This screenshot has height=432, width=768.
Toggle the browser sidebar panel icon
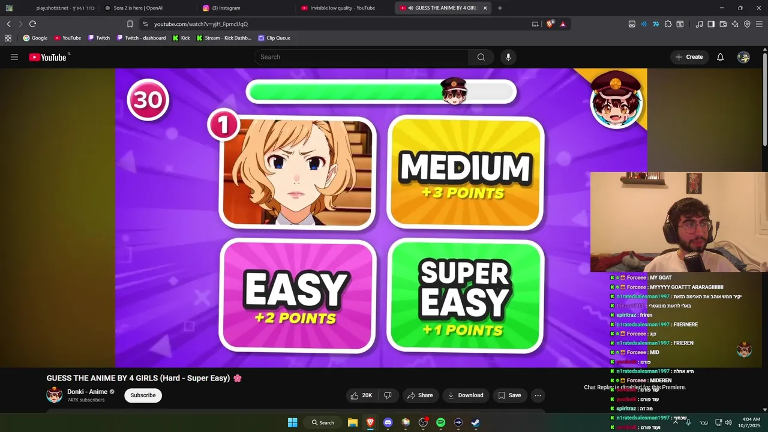711,24
